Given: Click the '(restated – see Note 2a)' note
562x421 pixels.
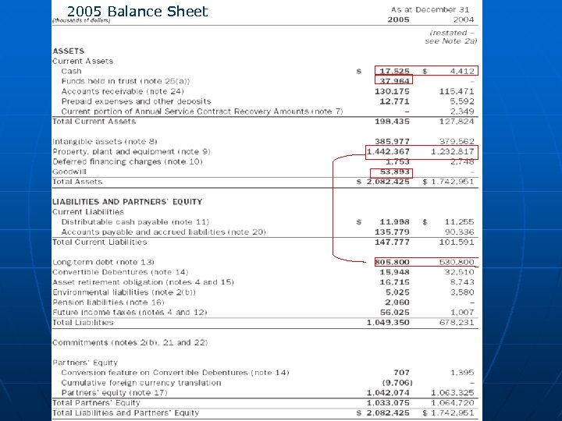Looking at the screenshot, I should coord(451,37).
